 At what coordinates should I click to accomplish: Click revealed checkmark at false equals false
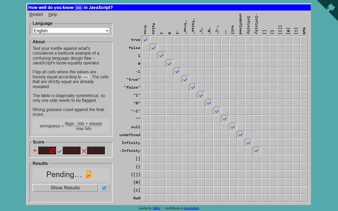[x=154, y=48]
